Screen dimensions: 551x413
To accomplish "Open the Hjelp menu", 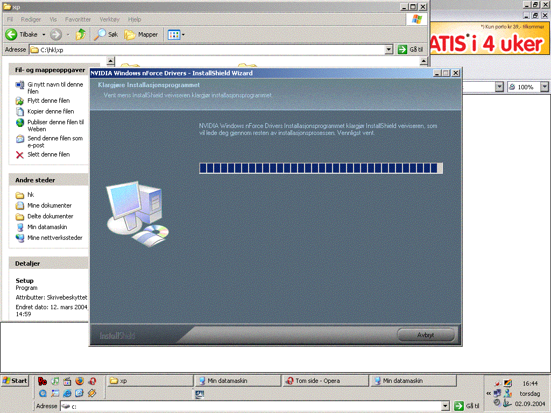I will [135, 19].
